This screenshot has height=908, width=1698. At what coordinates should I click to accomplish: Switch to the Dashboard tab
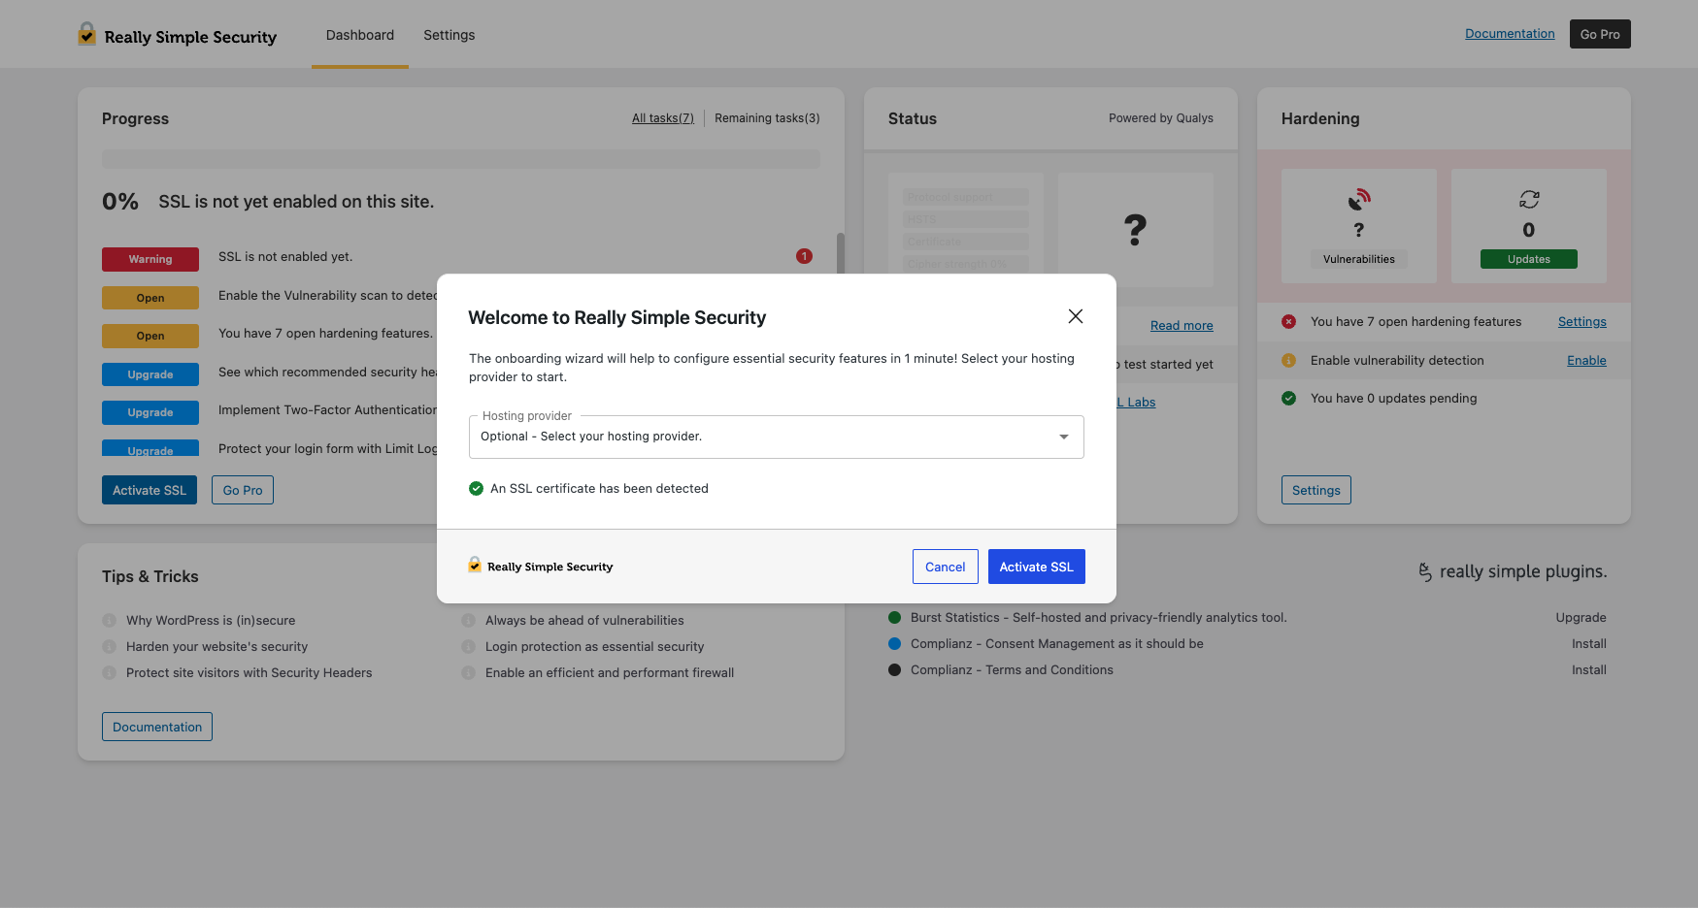pyautogui.click(x=360, y=35)
